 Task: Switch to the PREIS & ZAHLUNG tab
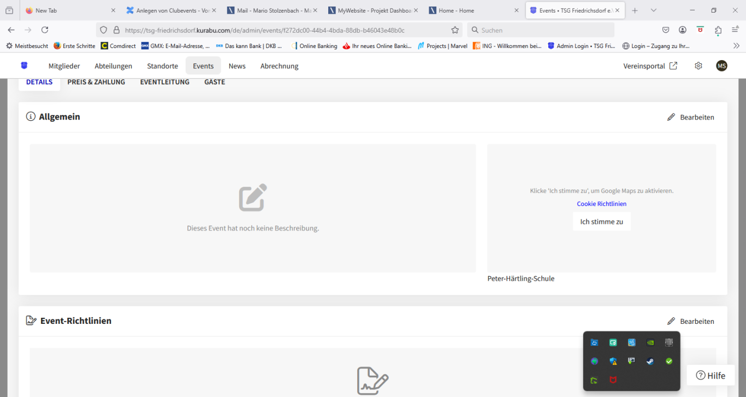tap(96, 82)
